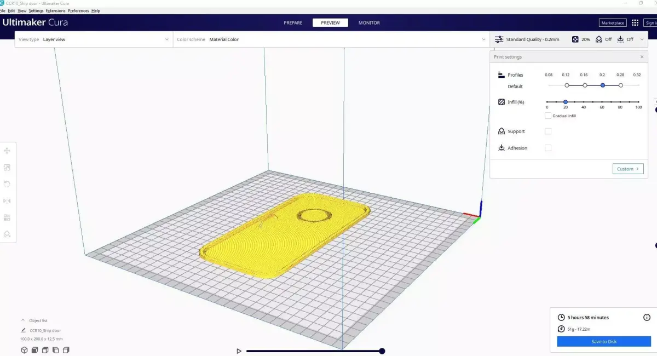Screen dimensions: 657x356
Task: Enable the Support checkbox
Action: [x=548, y=131]
